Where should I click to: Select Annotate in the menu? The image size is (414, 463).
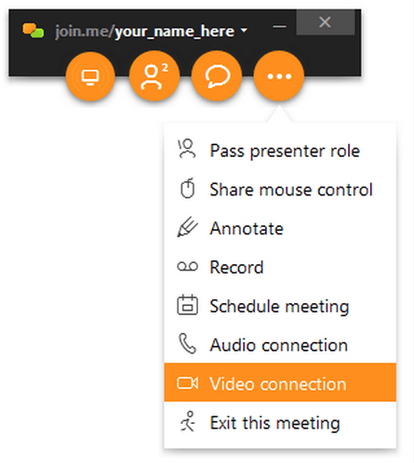click(x=280, y=228)
